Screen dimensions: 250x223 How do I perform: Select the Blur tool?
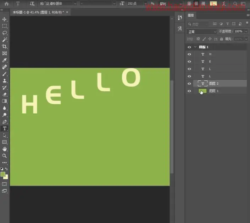tap(5, 108)
